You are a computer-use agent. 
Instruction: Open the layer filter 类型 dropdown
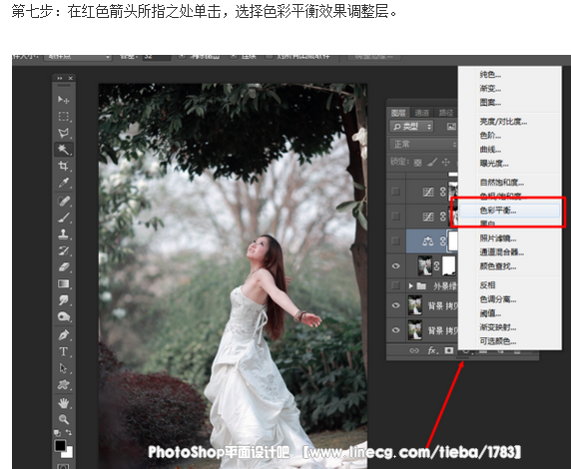tap(412, 127)
